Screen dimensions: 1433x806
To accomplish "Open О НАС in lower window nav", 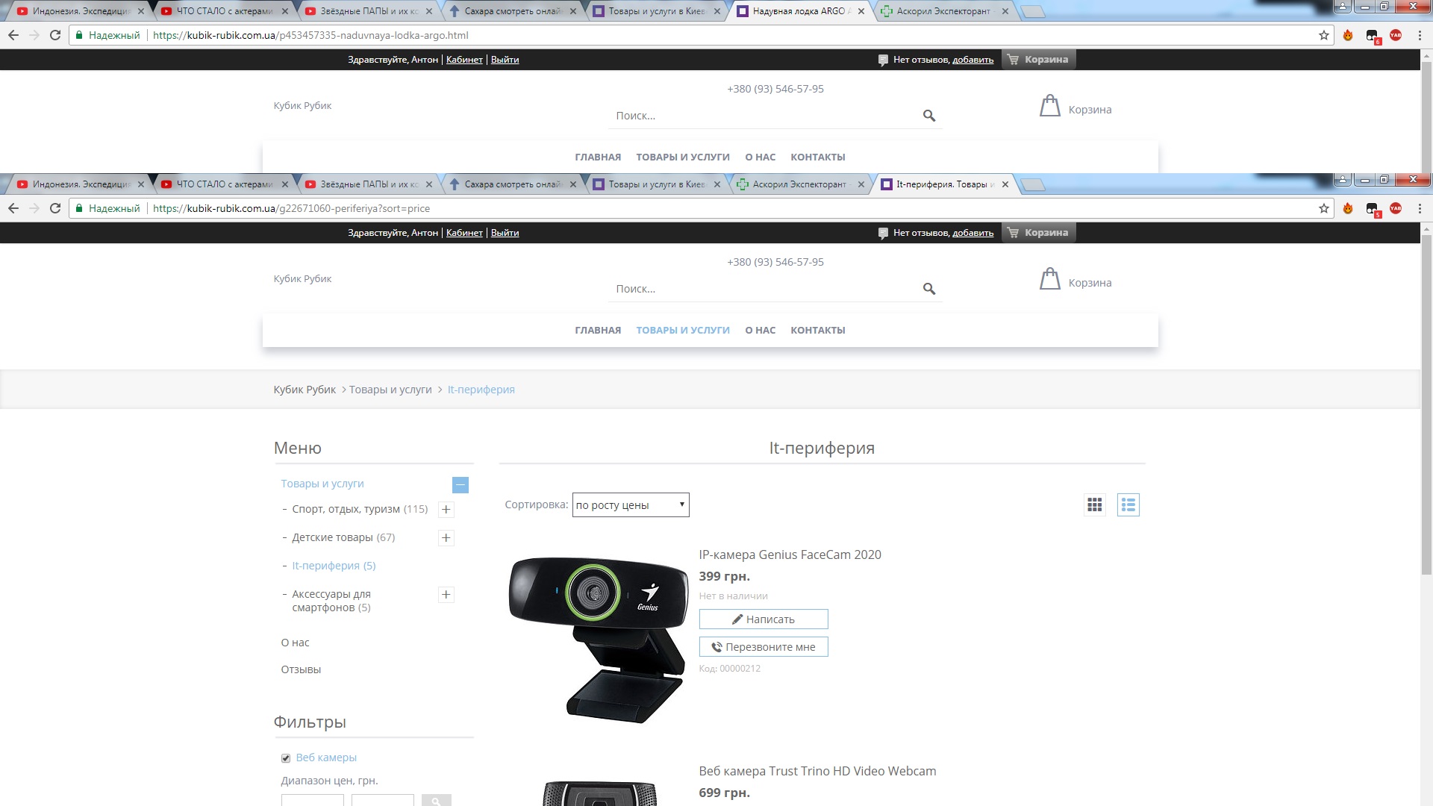I will pos(761,331).
